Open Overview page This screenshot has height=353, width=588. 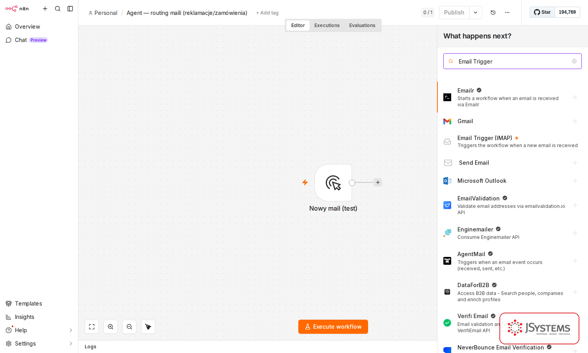coord(39,27)
